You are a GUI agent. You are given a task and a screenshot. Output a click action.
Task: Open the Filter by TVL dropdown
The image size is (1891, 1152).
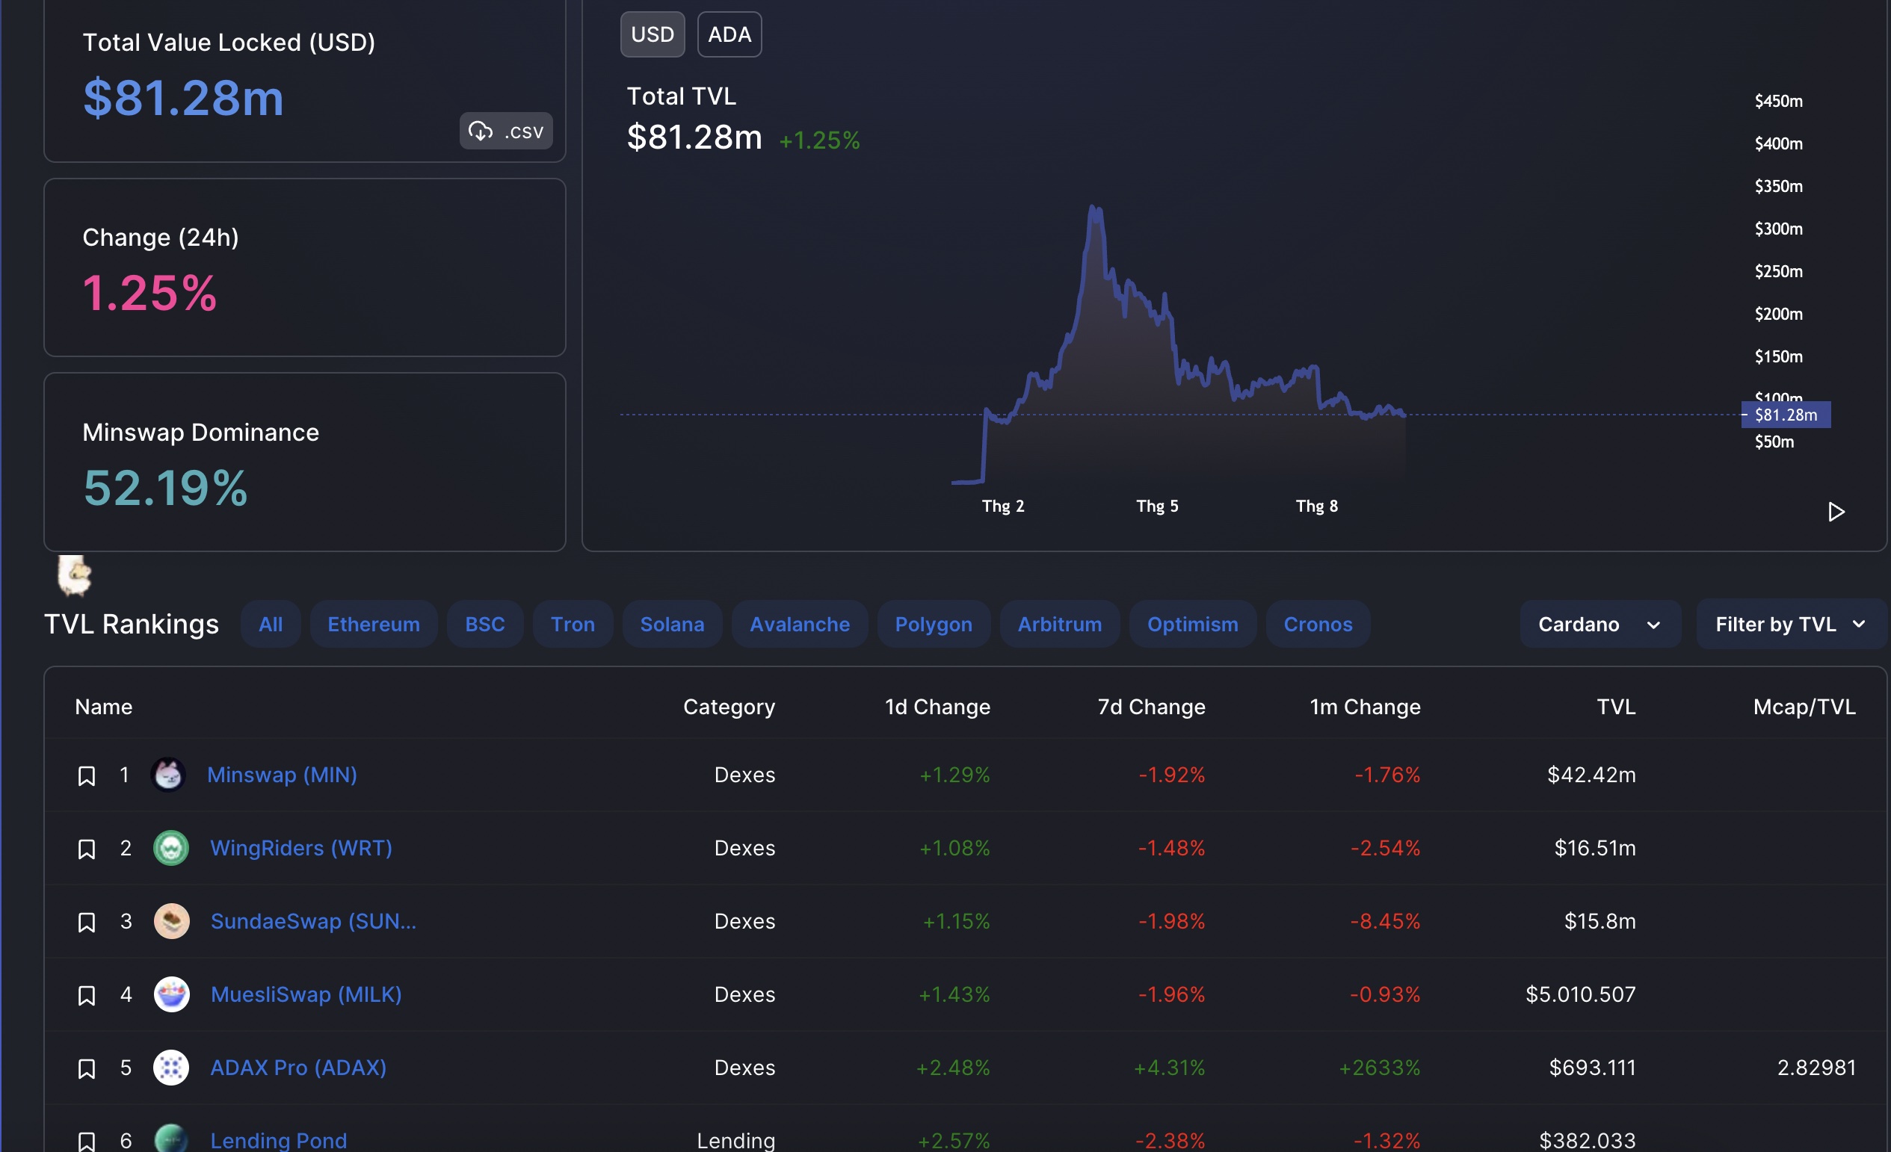click(x=1792, y=625)
